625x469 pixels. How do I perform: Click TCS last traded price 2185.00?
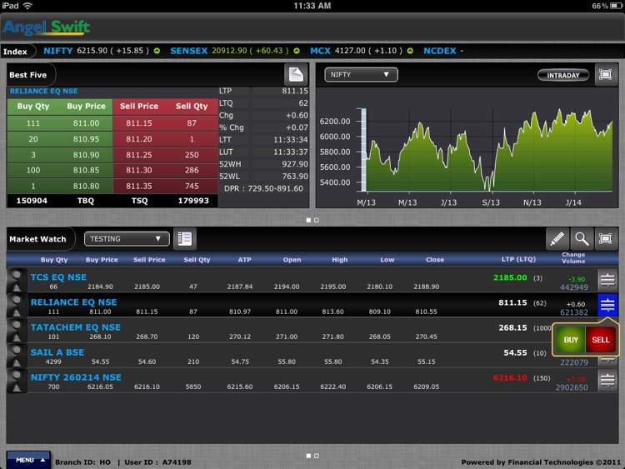pos(510,277)
